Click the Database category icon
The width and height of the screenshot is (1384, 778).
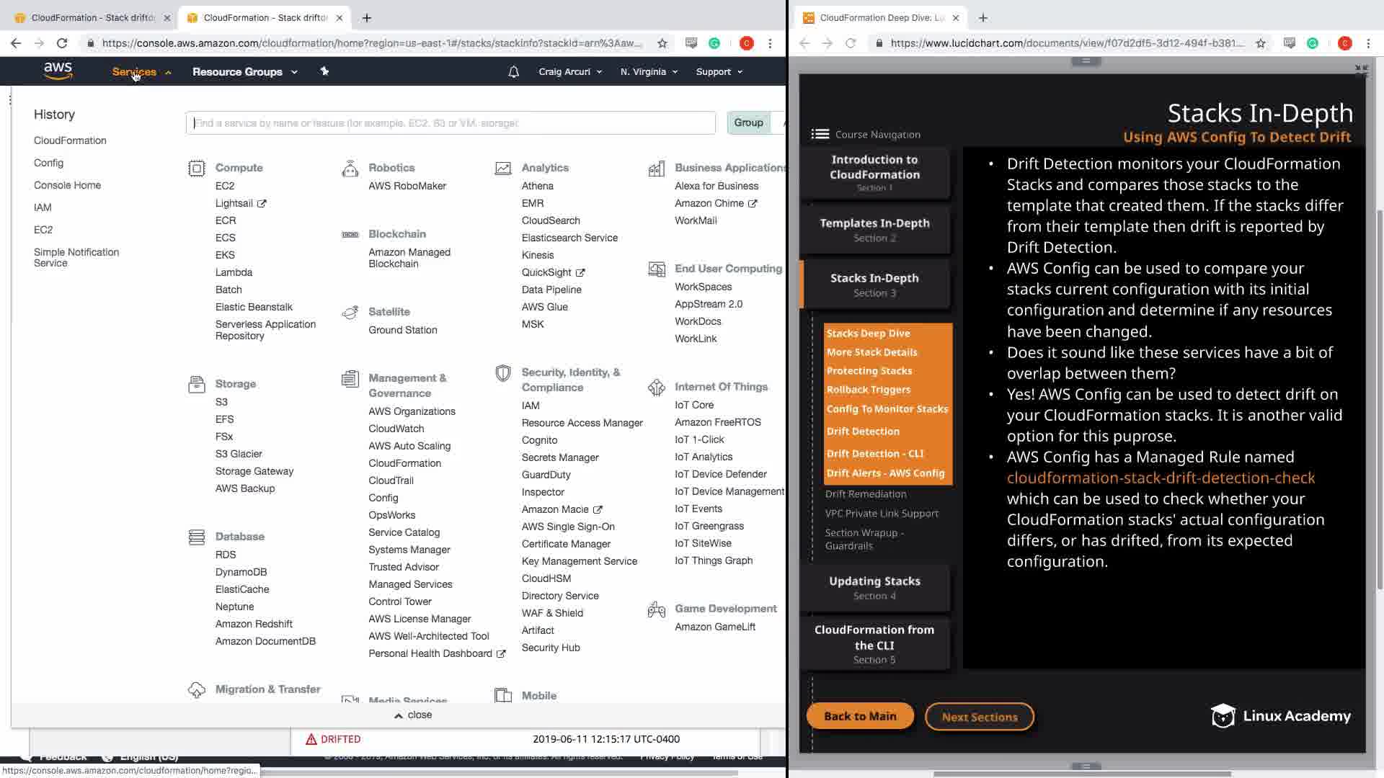(x=196, y=537)
